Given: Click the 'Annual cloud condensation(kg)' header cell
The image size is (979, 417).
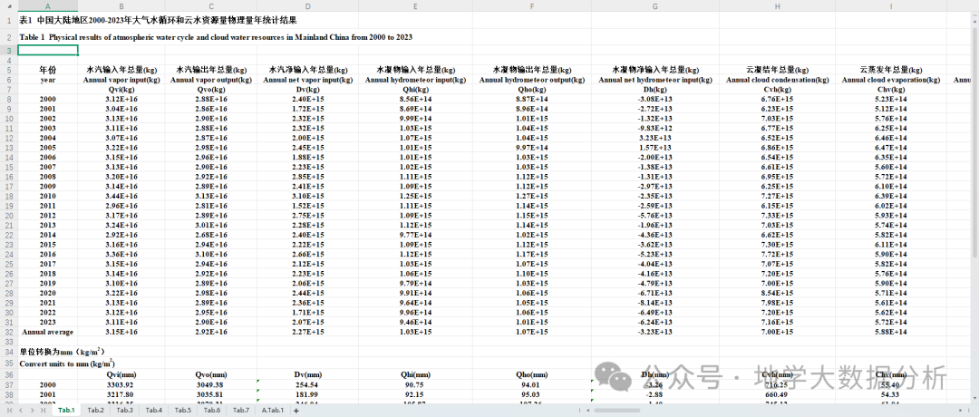Looking at the screenshot, I should pos(778,80).
